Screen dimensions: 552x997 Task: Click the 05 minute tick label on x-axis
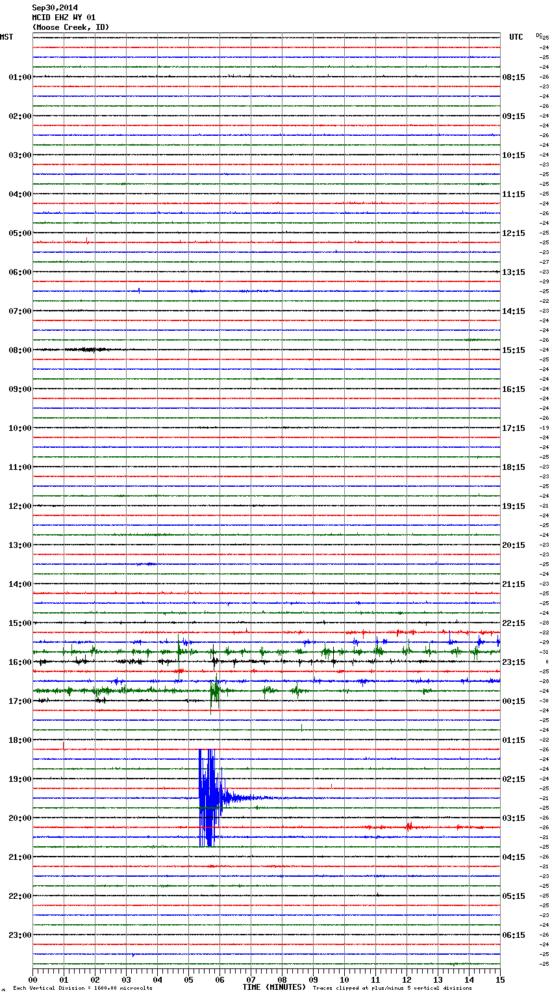pyautogui.click(x=188, y=979)
